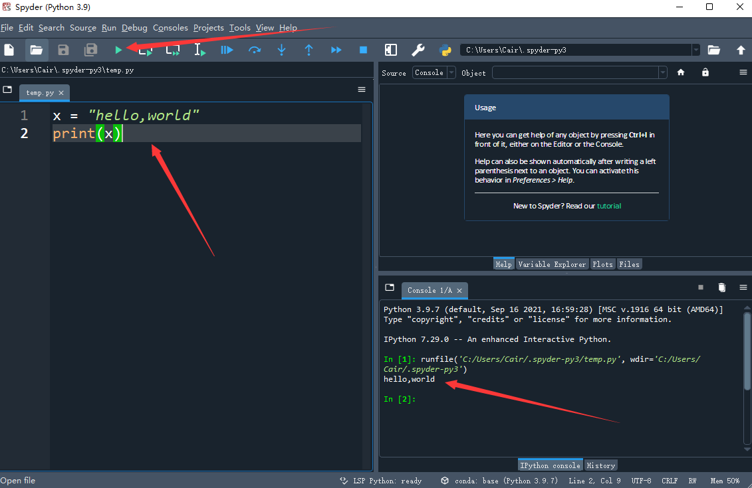Maximize current pane icon
Image resolution: width=752 pixels, height=488 pixels.
pyautogui.click(x=391, y=50)
